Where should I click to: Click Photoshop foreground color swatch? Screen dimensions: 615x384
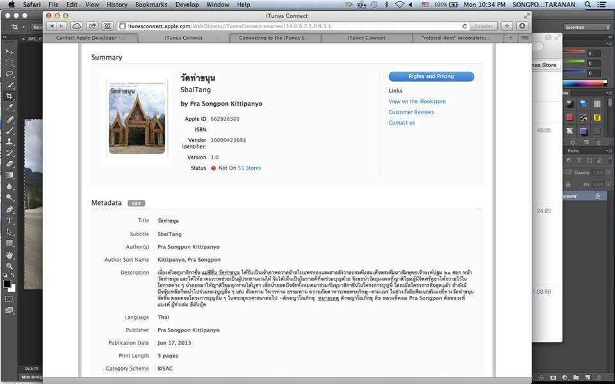[x=7, y=284]
